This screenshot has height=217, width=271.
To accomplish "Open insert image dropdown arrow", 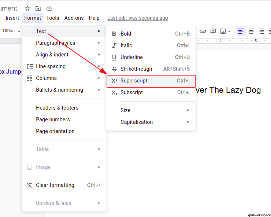I will (x=229, y=32).
